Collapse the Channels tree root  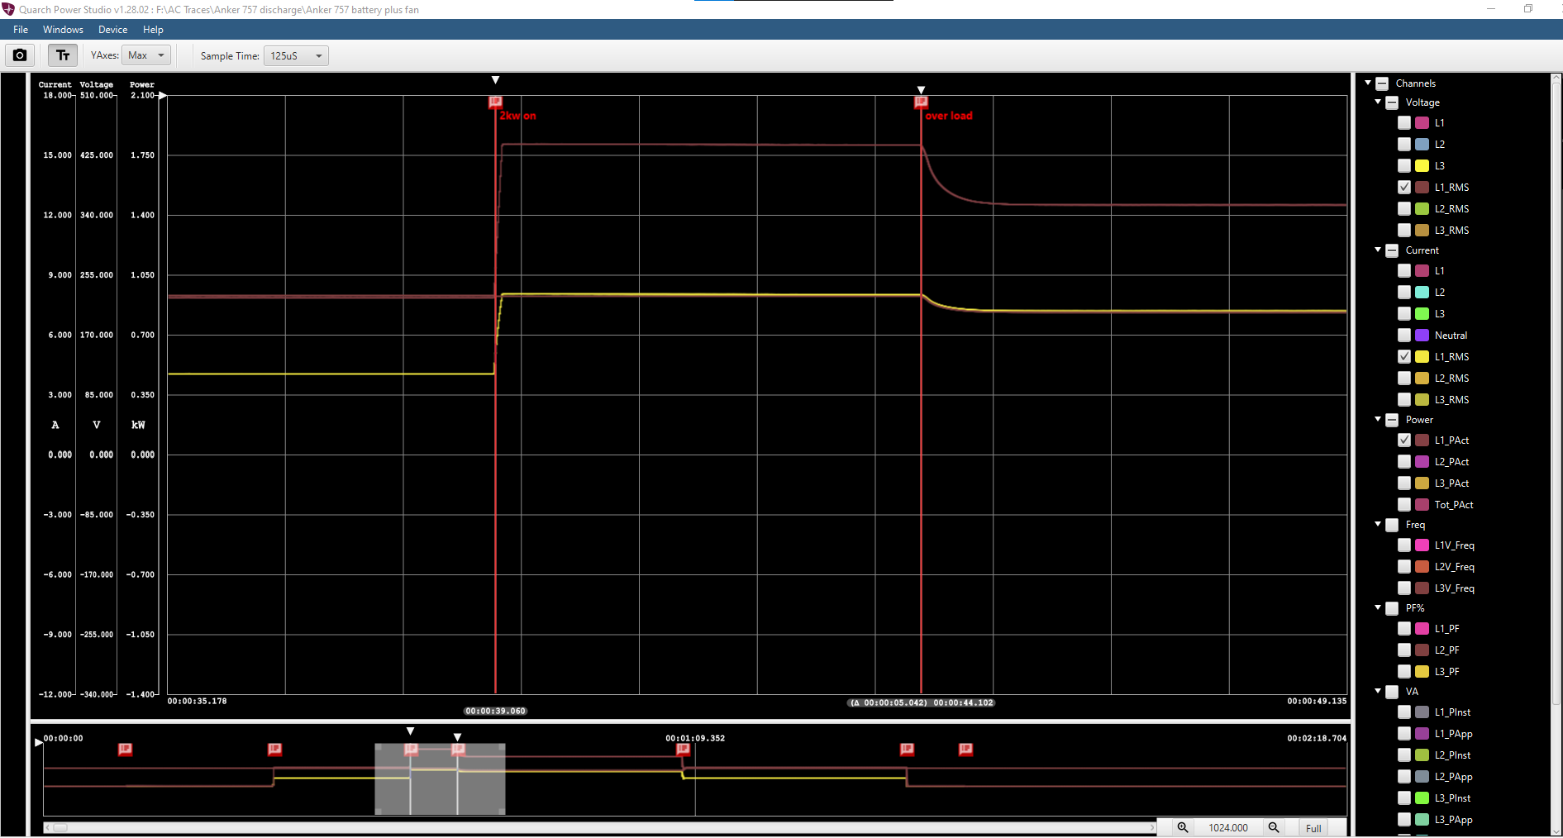coord(1368,83)
